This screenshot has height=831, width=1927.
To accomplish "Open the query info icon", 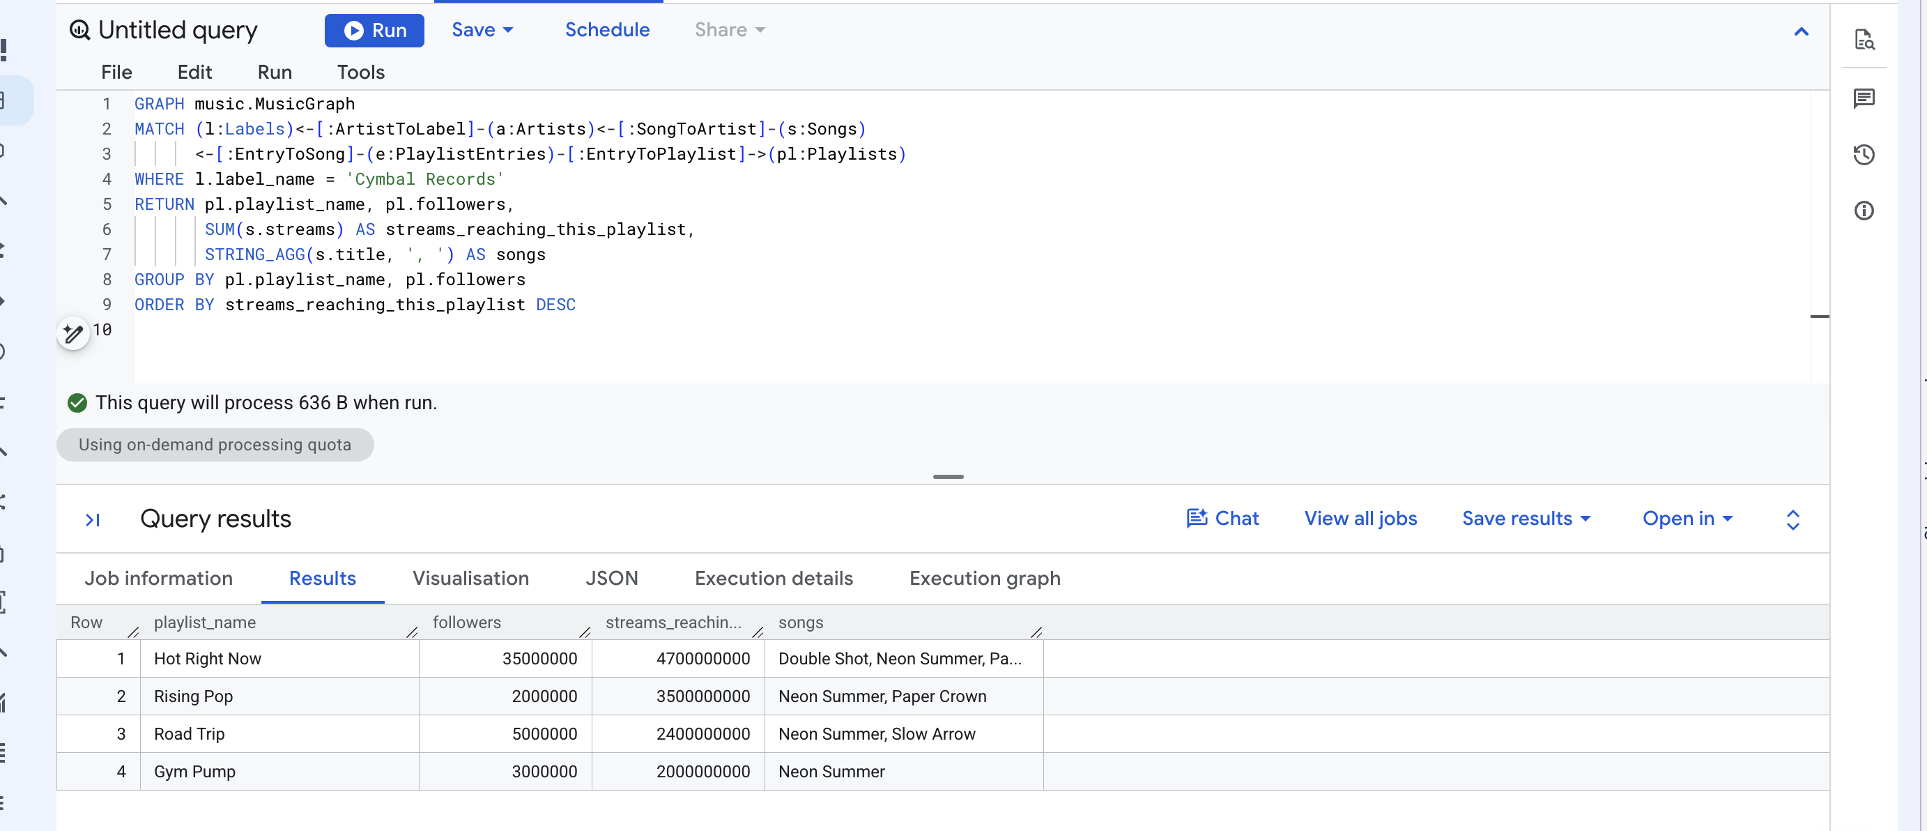I will [1864, 211].
